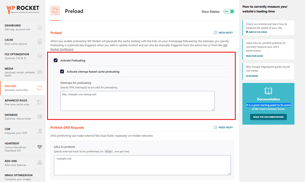
Task: Click the Sitemaps for preloading text area
Action: pyautogui.click(x=137, y=101)
